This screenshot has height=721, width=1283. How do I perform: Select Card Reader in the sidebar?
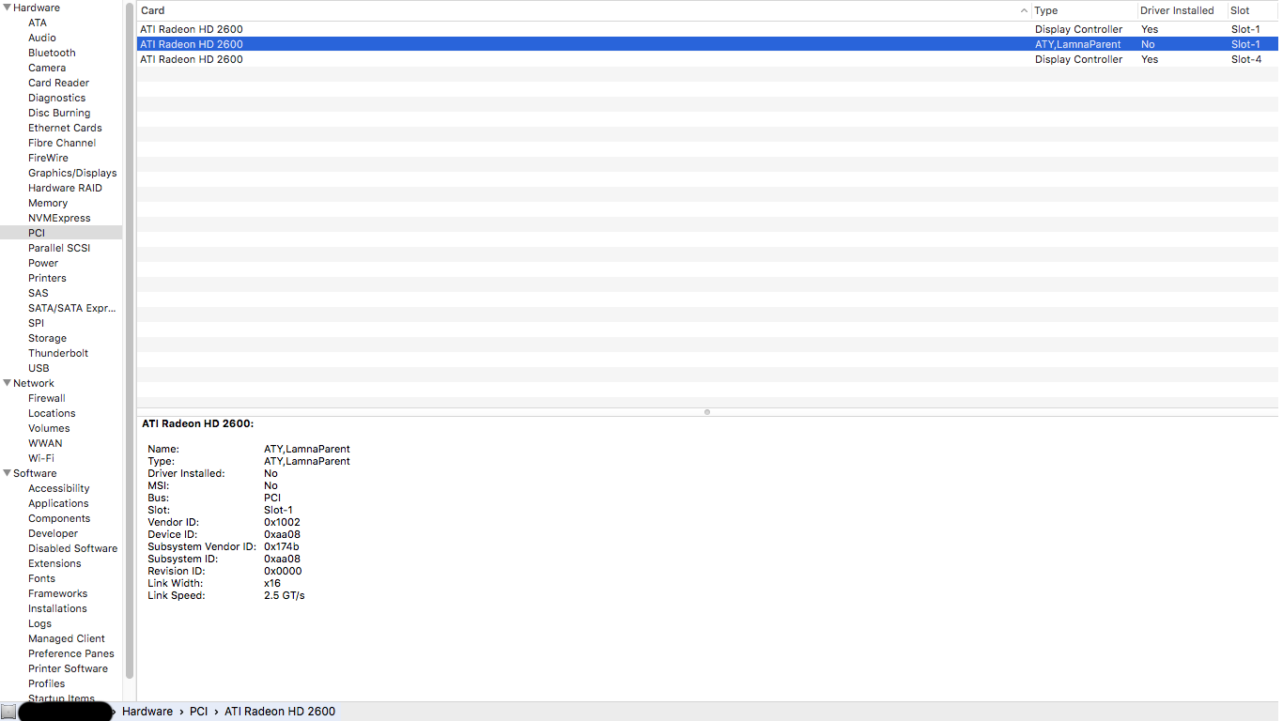58,83
